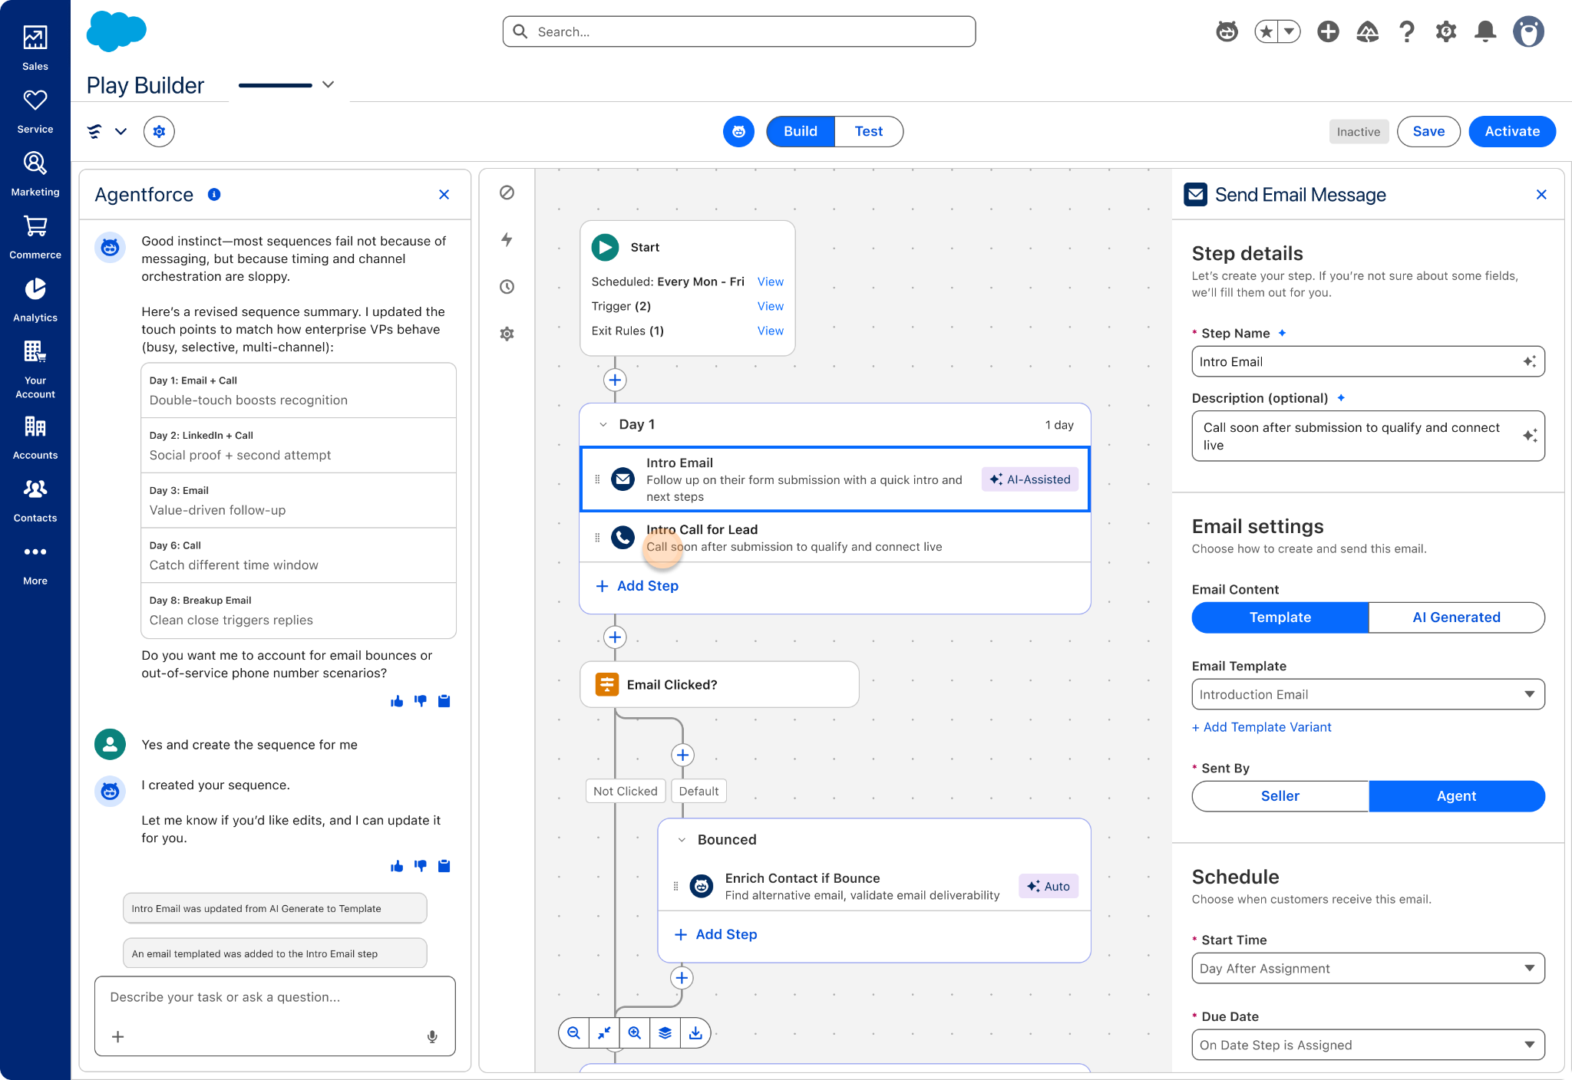Open the Play Builder name dropdown
This screenshot has height=1080, width=1572.
coord(329,84)
